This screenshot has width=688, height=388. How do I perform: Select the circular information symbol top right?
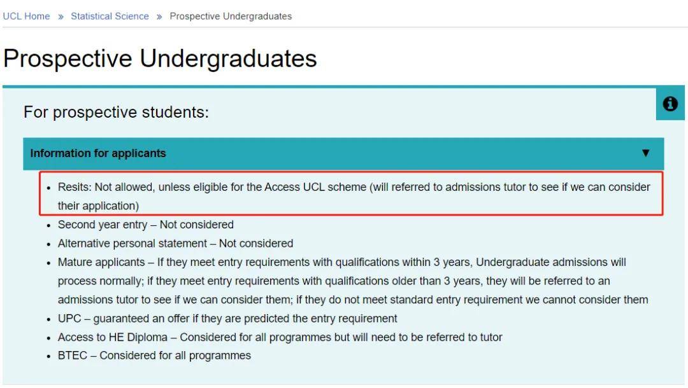pyautogui.click(x=670, y=104)
